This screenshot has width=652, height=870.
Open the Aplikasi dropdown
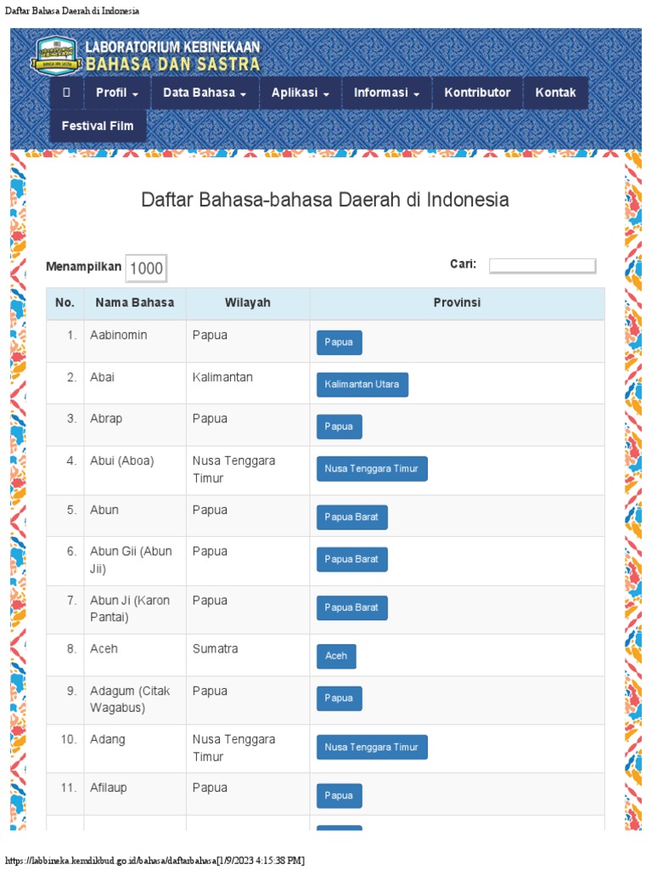[x=301, y=93]
